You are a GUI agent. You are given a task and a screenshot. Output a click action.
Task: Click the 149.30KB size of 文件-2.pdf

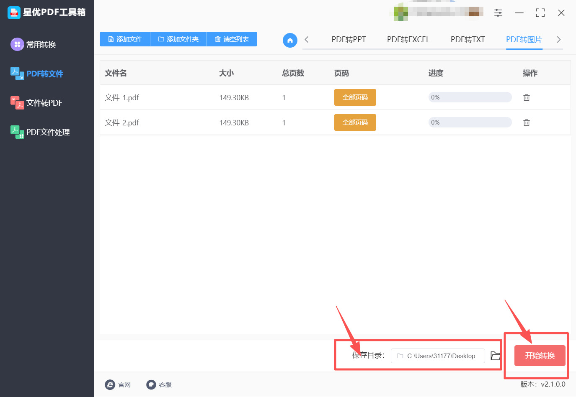point(234,123)
